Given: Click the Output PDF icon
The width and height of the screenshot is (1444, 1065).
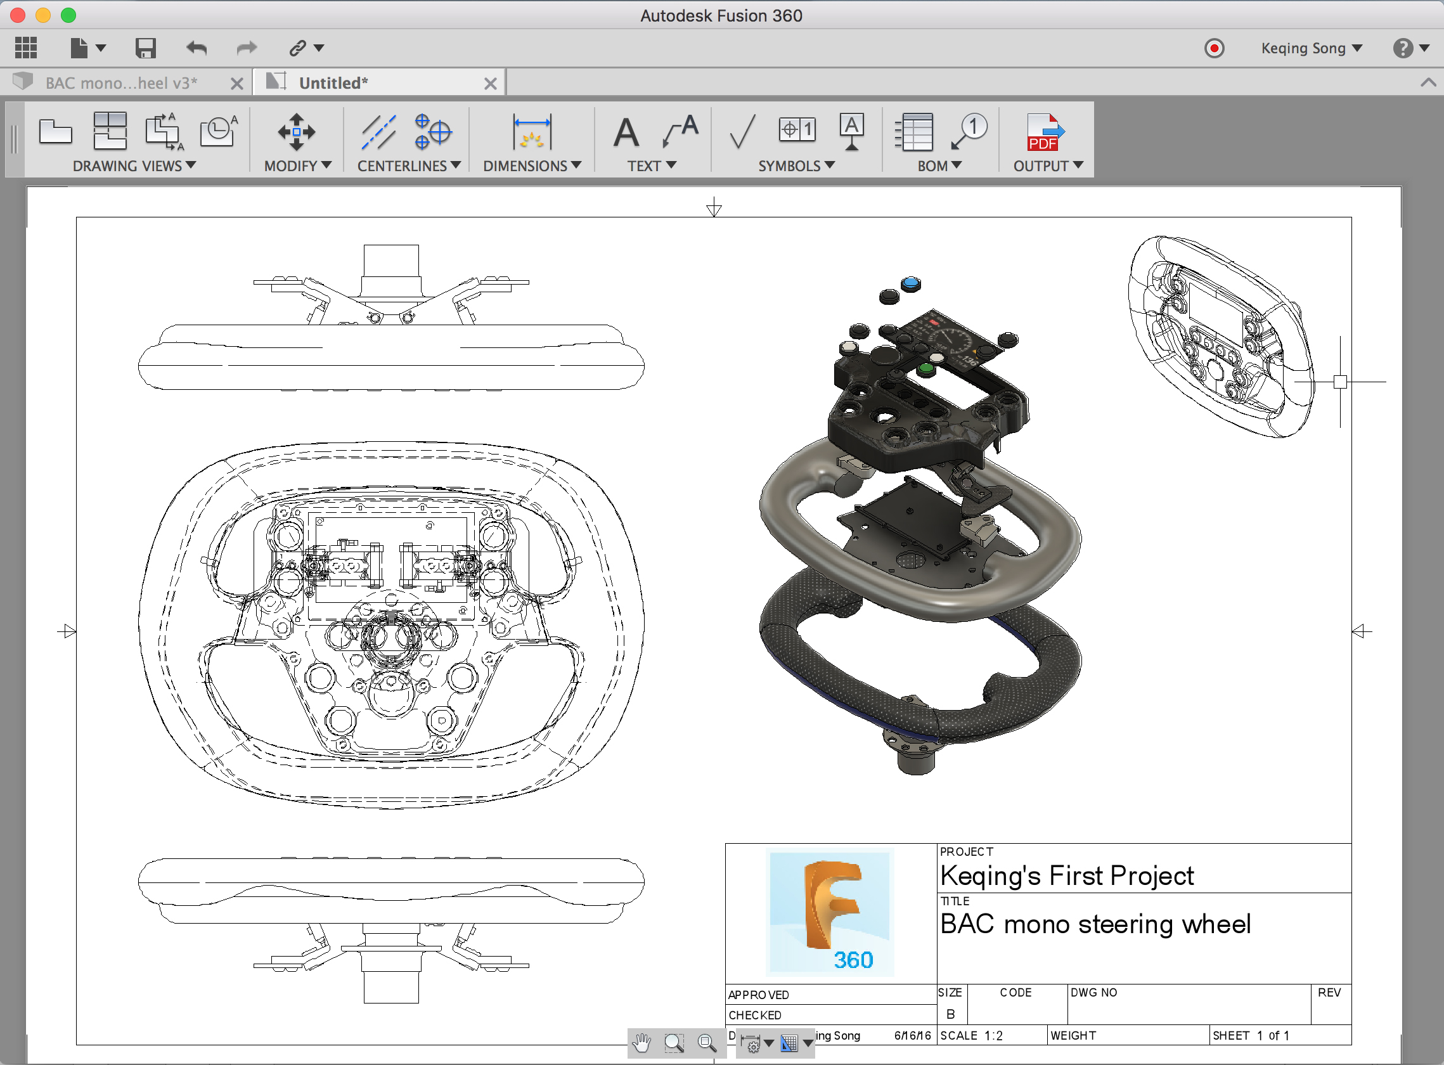Looking at the screenshot, I should click(x=1043, y=132).
